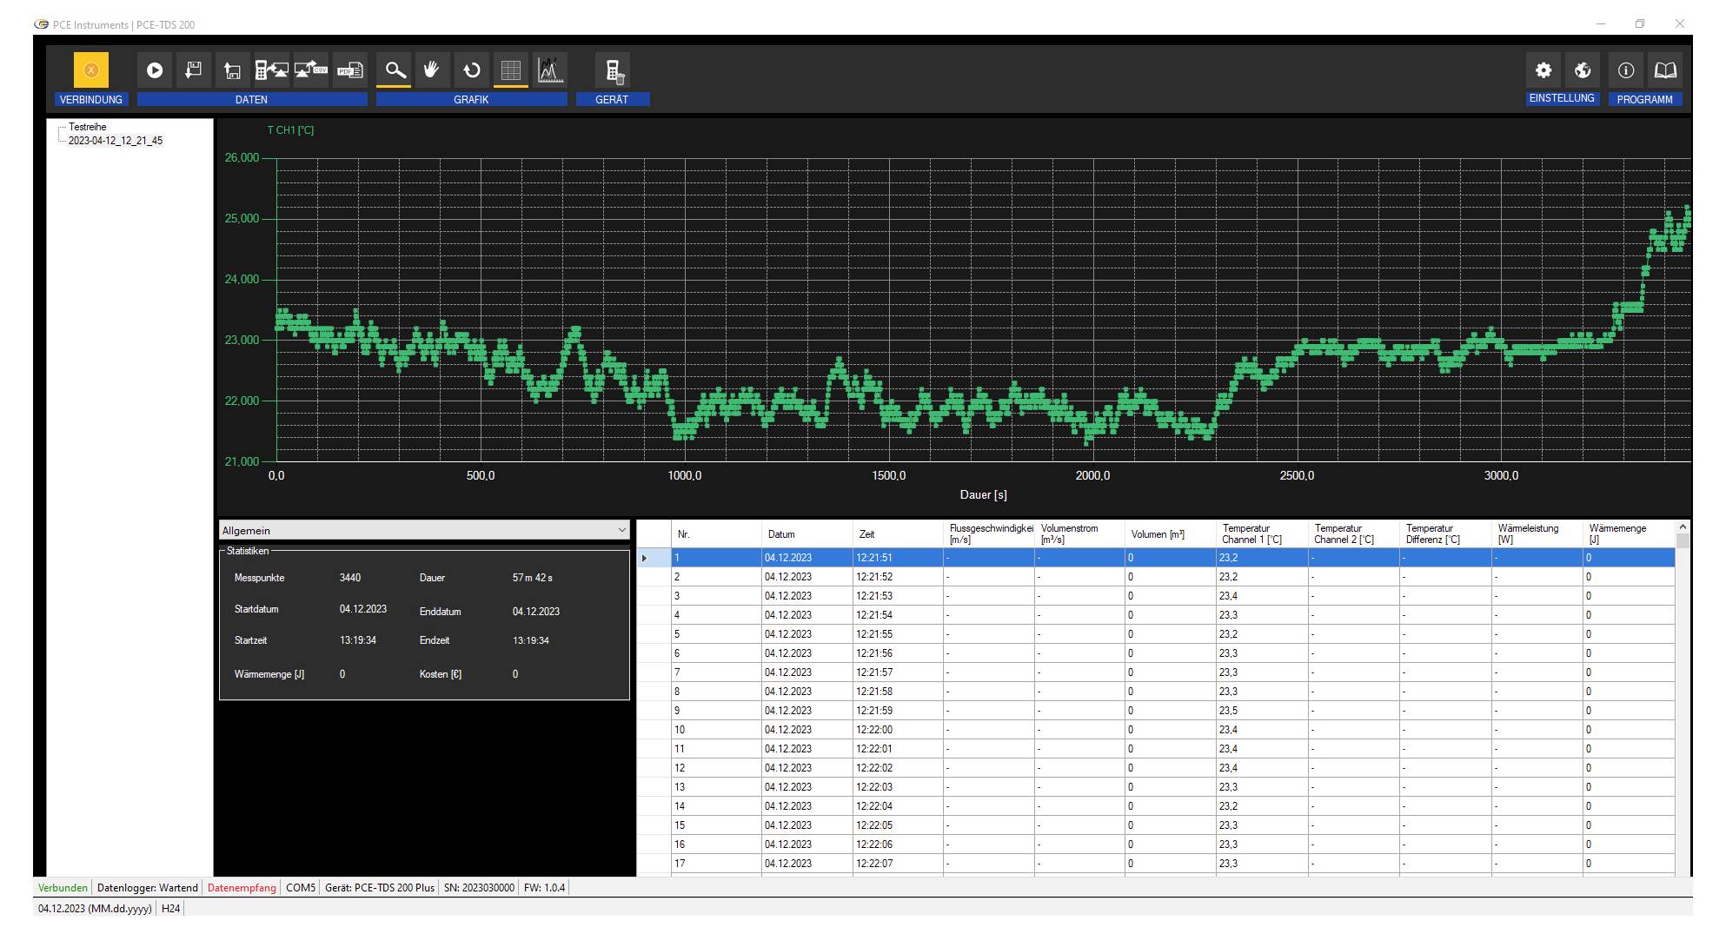Select the 2023-04-12_12_21_45 measurement series
This screenshot has width=1726, height=934.
(116, 140)
